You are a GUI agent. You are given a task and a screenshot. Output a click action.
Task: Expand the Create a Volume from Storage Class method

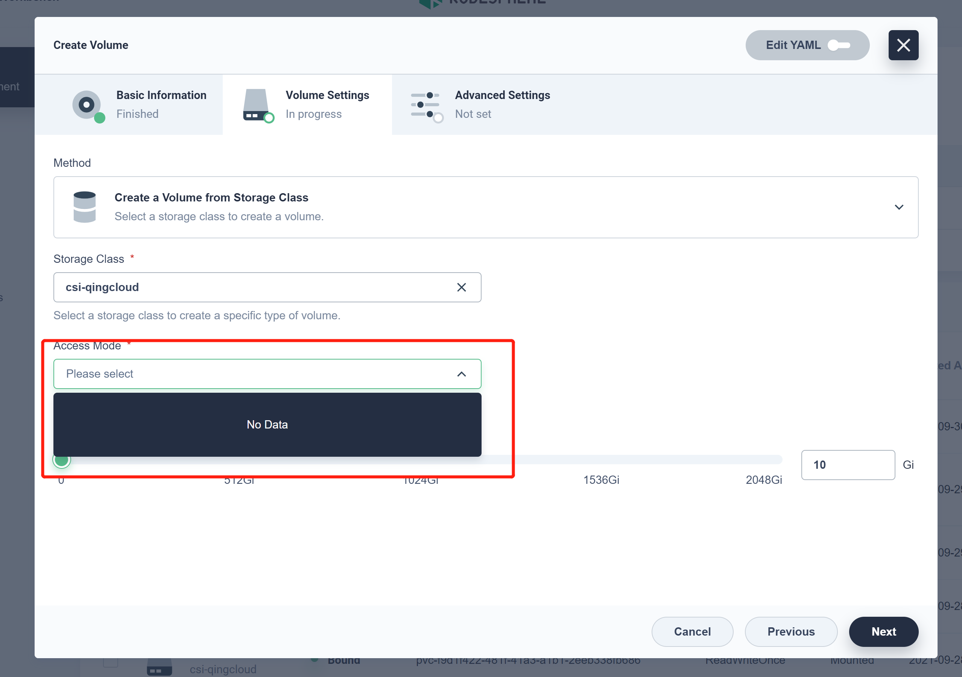click(899, 207)
